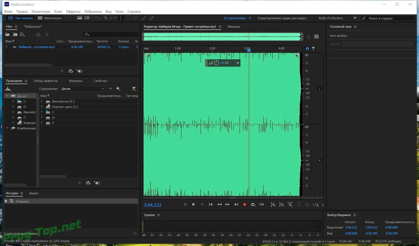Expand the Кибирев… сестрёнка.mp3 file row
The width and height of the screenshot is (419, 246).
7,47
